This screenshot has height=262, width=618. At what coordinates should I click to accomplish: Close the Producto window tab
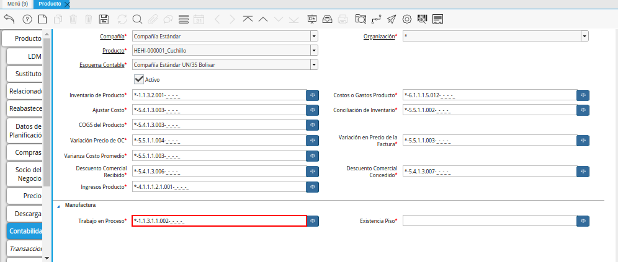pos(67,4)
